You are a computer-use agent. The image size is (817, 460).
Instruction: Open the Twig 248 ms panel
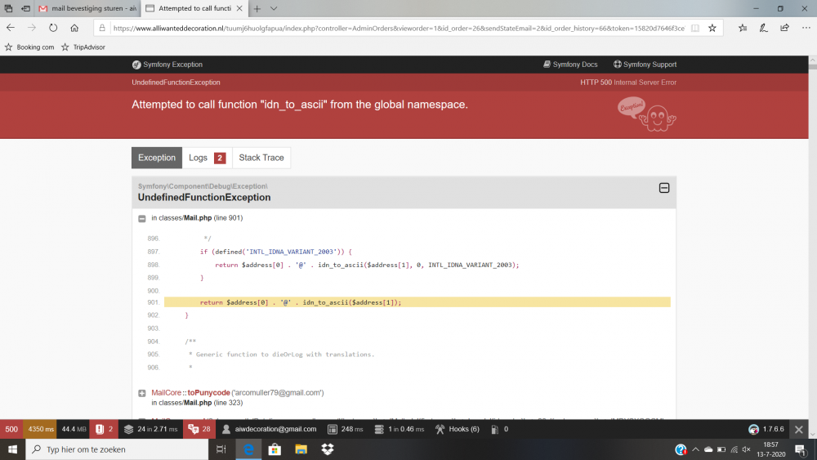345,429
